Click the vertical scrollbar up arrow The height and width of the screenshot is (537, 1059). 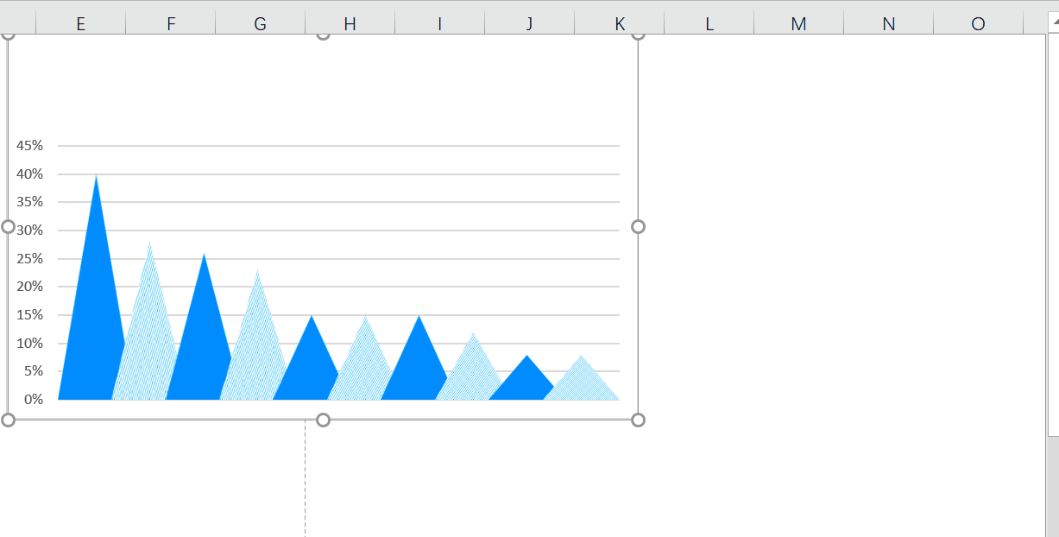pyautogui.click(x=1053, y=22)
